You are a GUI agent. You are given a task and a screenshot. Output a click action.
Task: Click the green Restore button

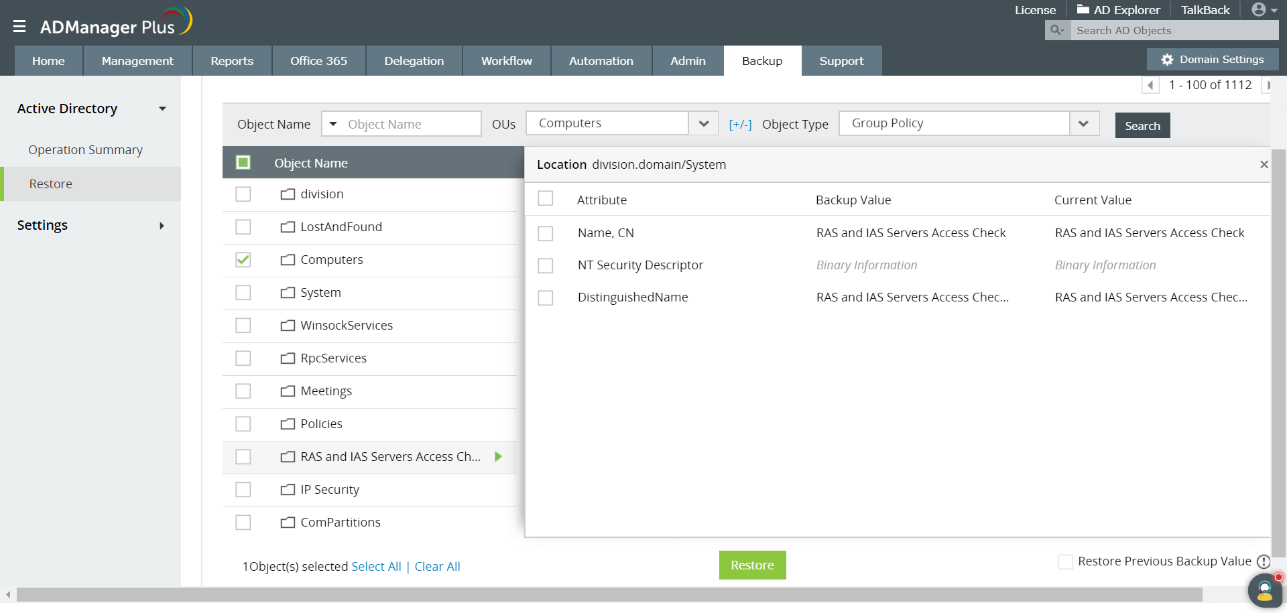(752, 565)
